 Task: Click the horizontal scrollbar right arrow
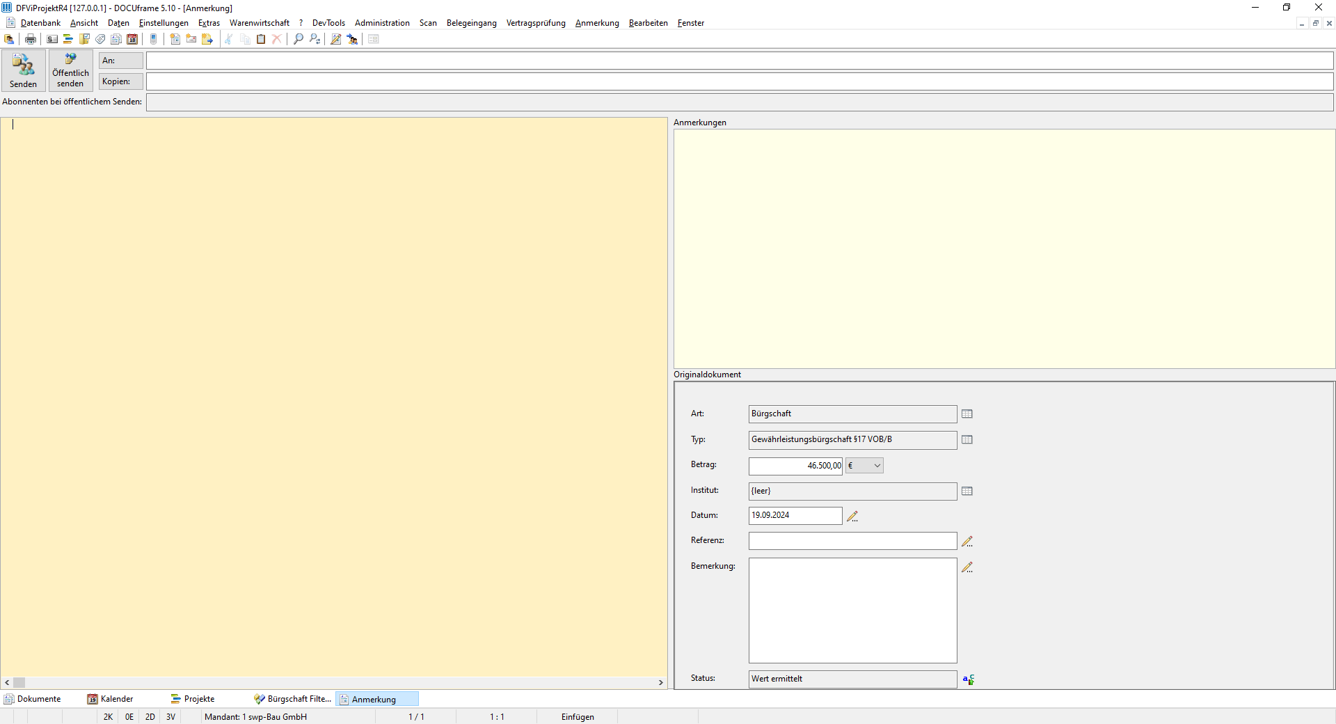point(660,683)
